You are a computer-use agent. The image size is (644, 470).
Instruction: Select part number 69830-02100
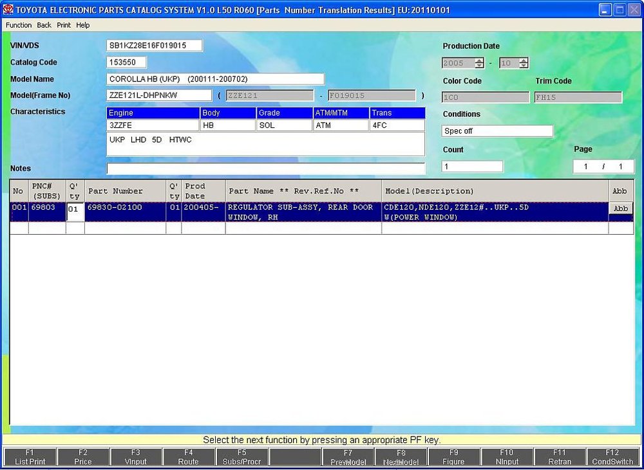point(126,212)
